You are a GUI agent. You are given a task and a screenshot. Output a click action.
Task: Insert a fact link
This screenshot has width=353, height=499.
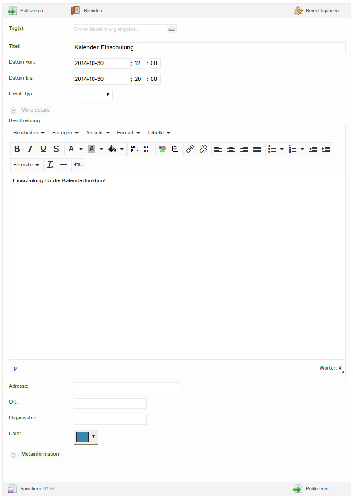click(x=134, y=149)
